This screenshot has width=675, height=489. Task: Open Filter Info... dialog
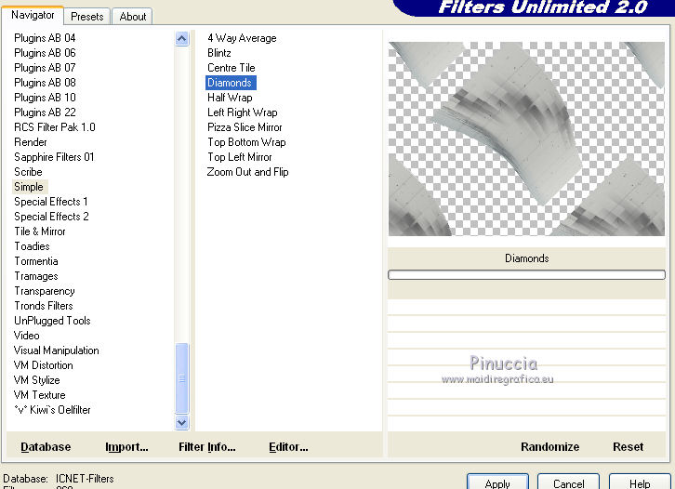[207, 447]
